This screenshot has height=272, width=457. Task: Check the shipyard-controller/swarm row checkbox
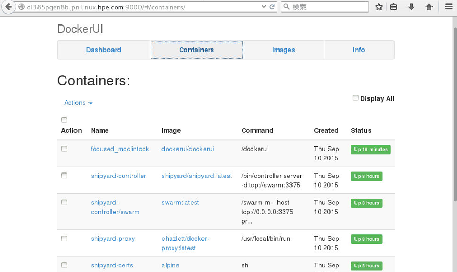[64, 202]
